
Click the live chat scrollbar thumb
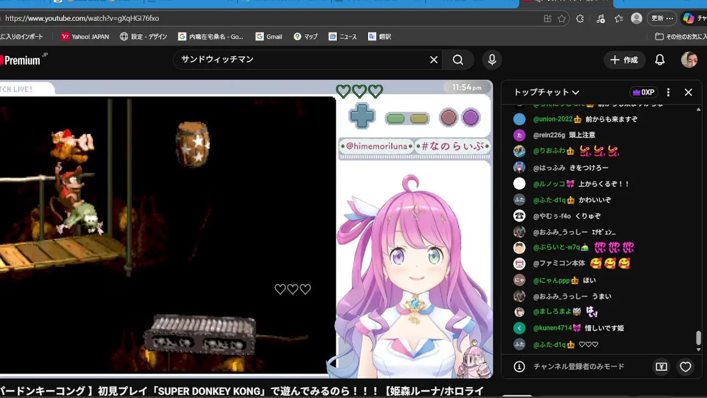point(698,337)
